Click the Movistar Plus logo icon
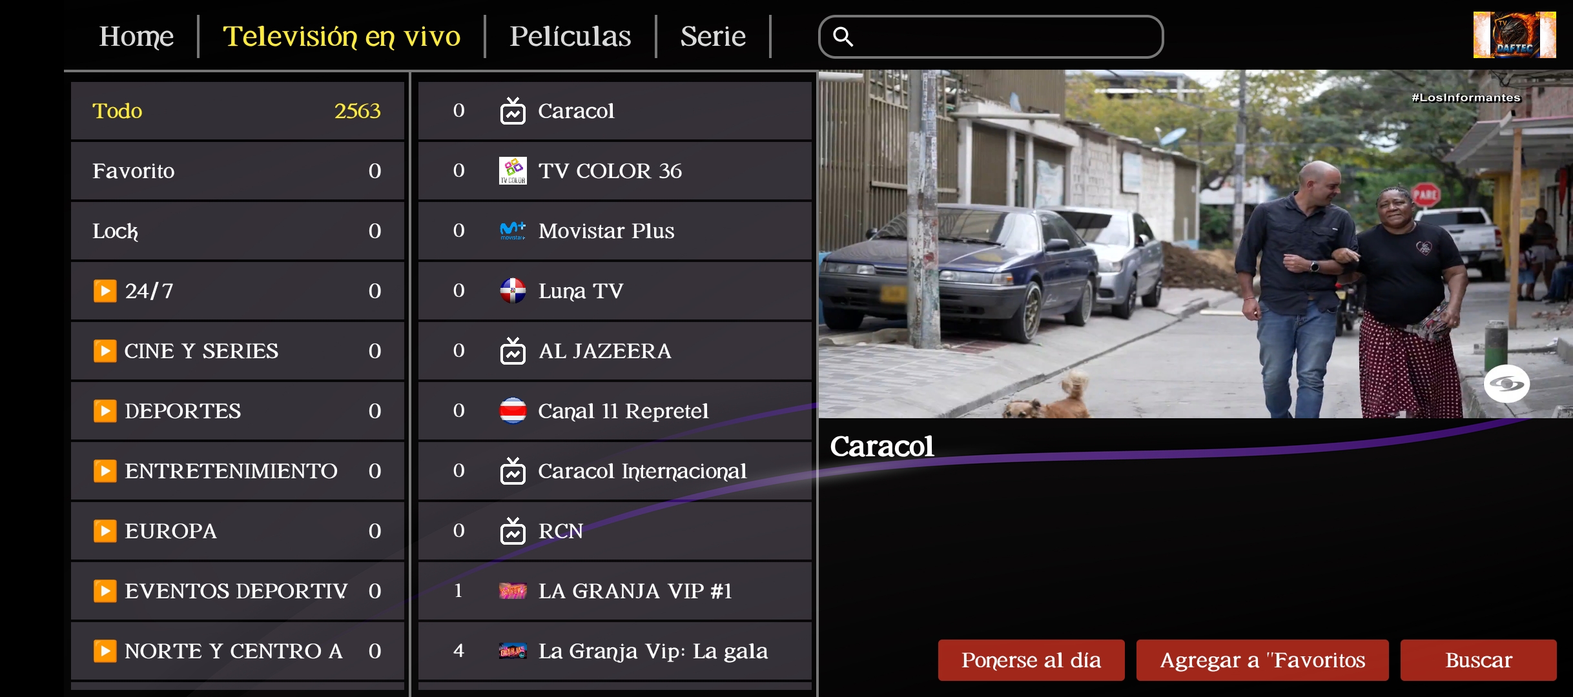Viewport: 1573px width, 697px height. pyautogui.click(x=513, y=231)
